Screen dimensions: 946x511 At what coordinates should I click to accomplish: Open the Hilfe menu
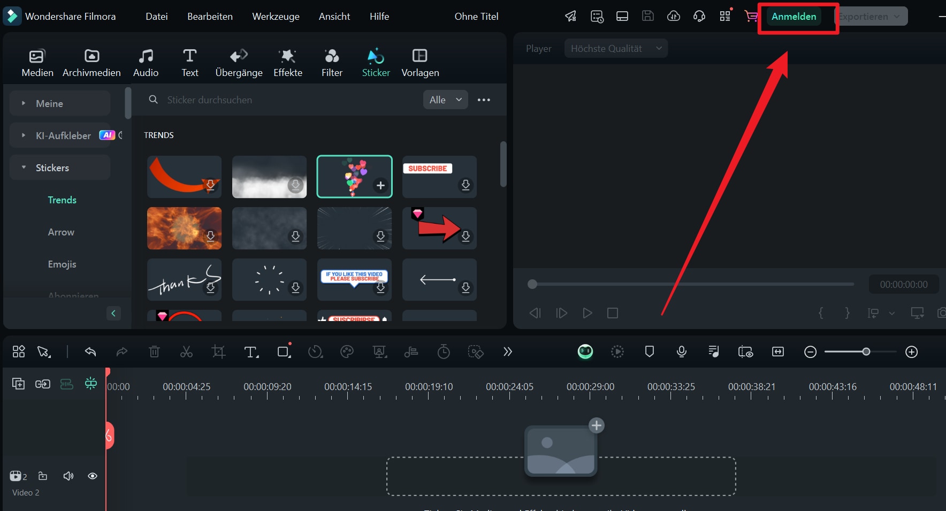[x=379, y=17]
